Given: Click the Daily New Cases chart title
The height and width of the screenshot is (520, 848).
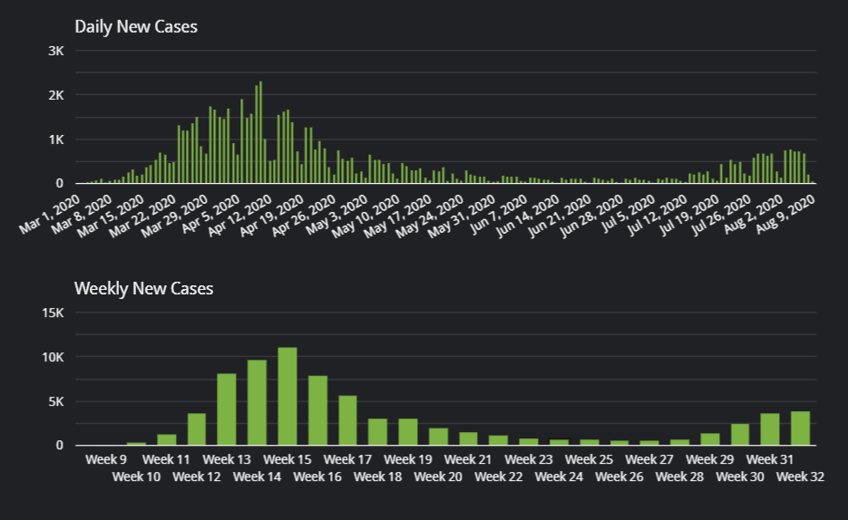Looking at the screenshot, I should tap(136, 26).
